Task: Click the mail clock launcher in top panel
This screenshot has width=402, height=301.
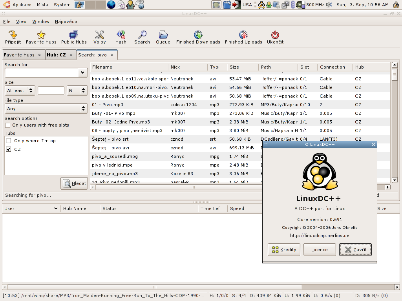Action: (121, 5)
